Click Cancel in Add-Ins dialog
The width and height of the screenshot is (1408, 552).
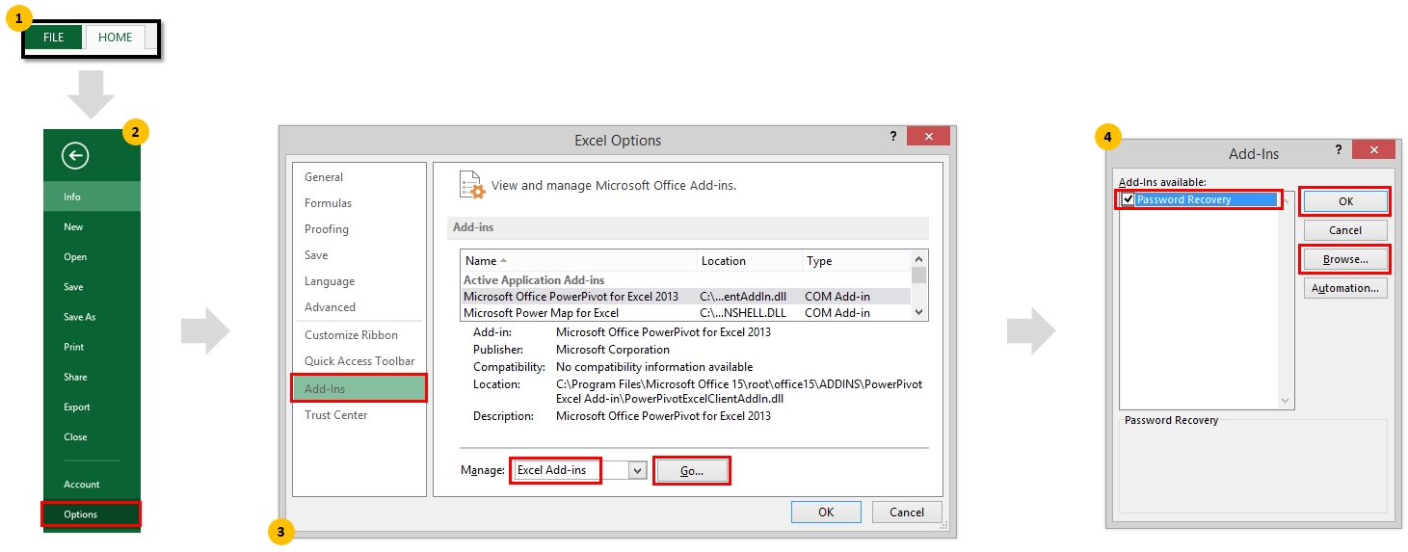1345,230
